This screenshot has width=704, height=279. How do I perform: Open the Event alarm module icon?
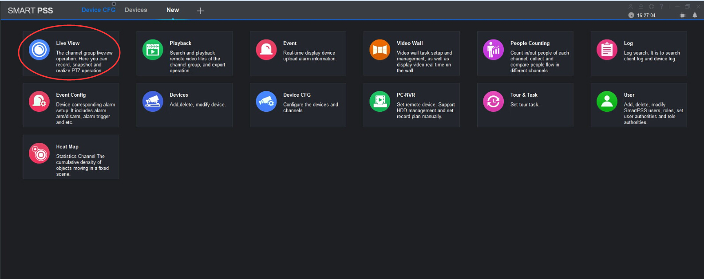(x=266, y=49)
